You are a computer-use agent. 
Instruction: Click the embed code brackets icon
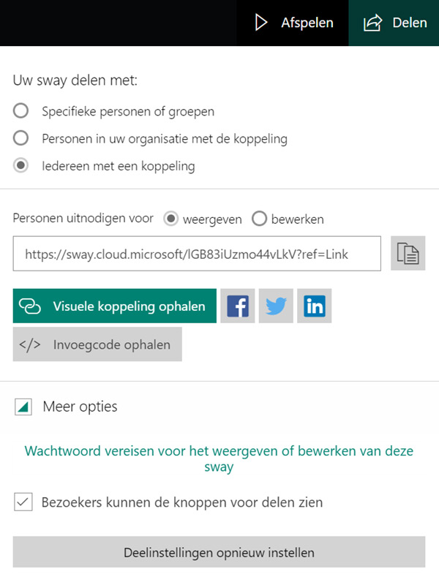(x=30, y=344)
